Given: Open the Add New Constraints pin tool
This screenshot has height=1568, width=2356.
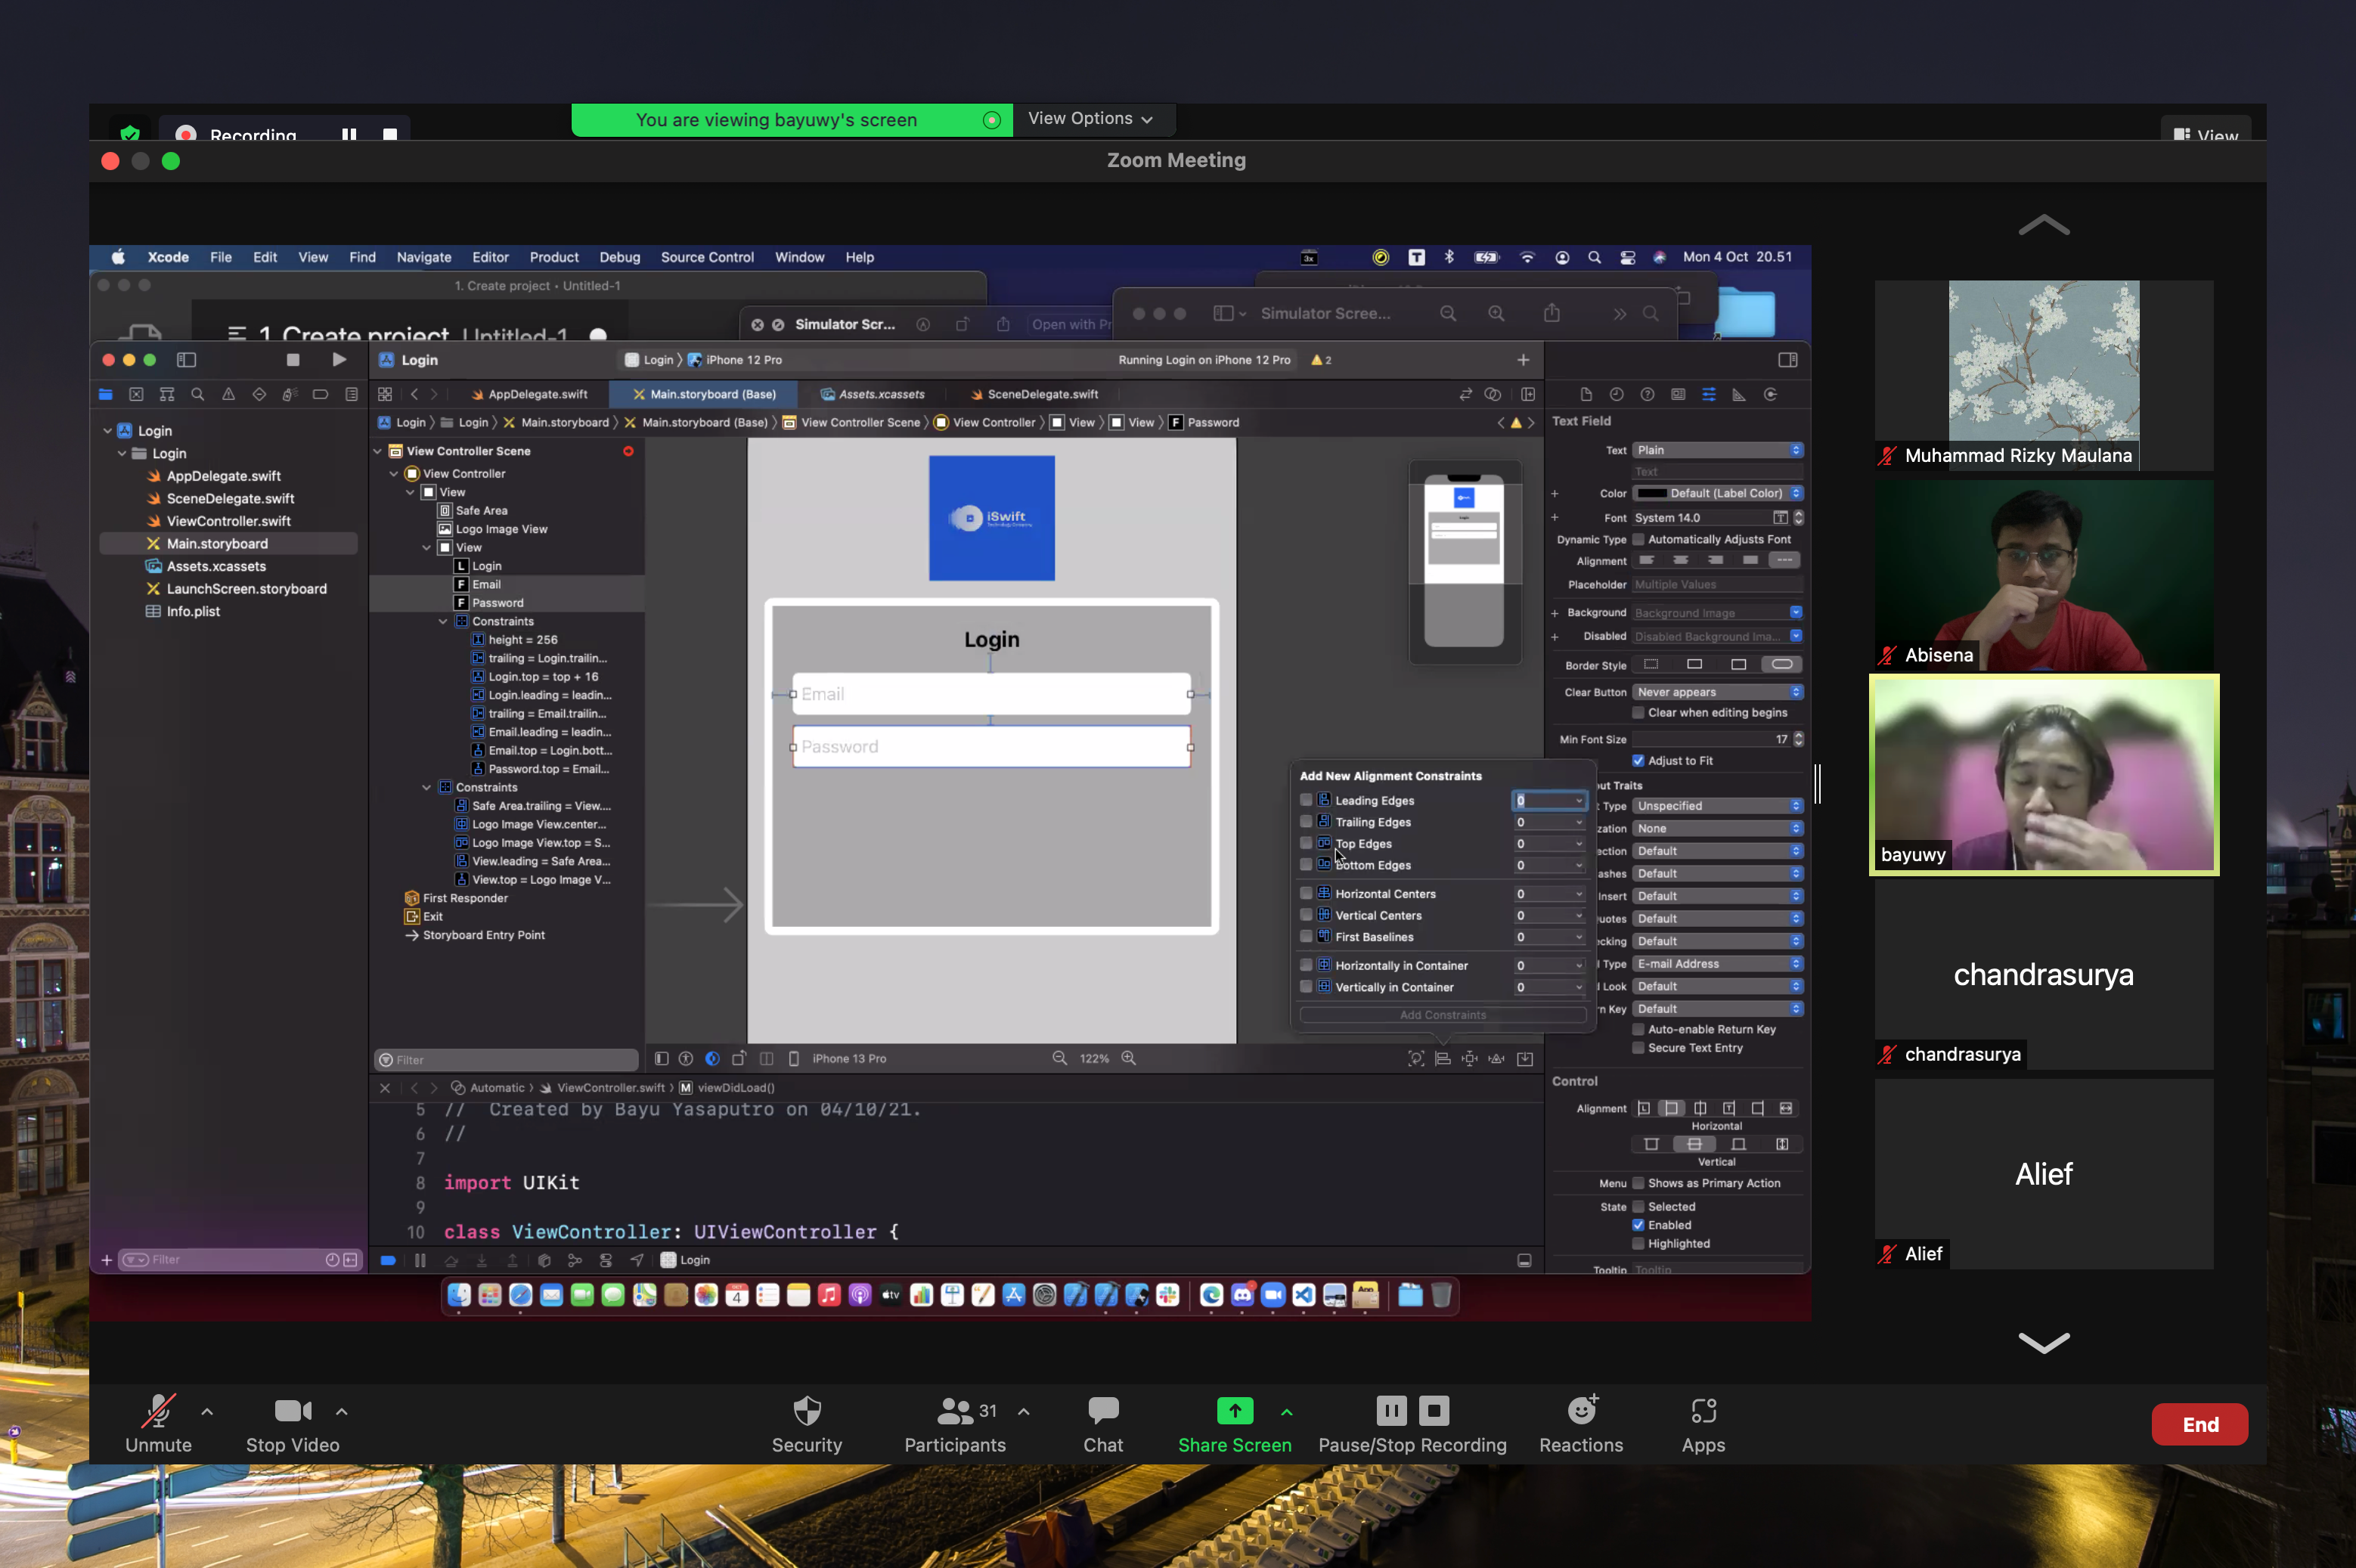Looking at the screenshot, I should tap(1470, 1058).
